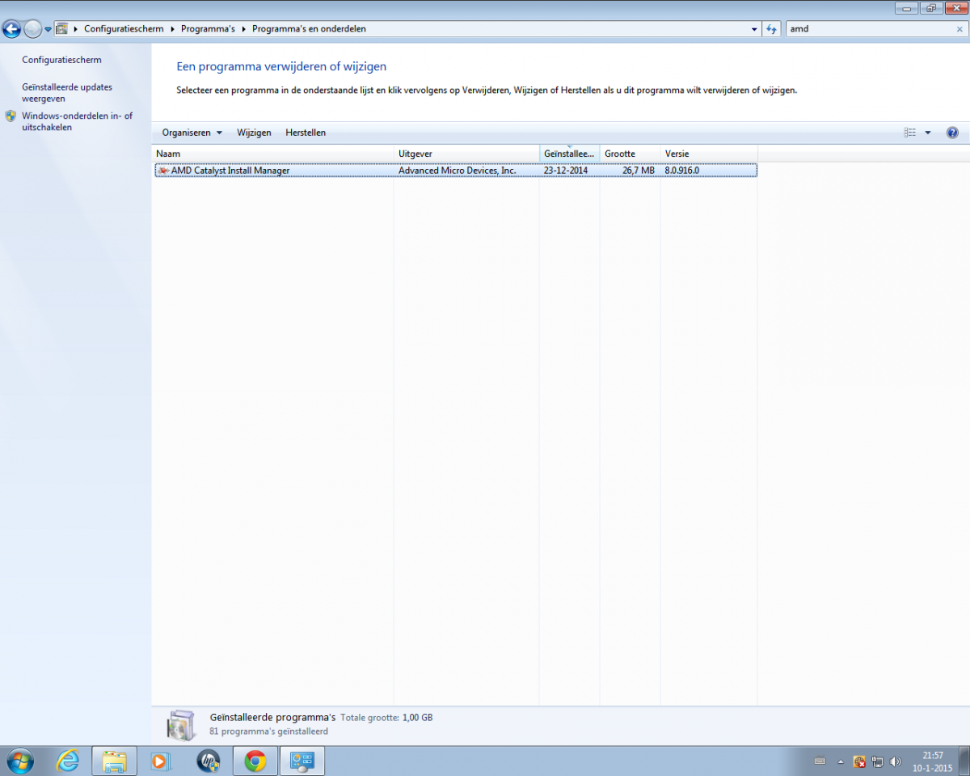Click the Control Panel taskbar button

click(x=302, y=761)
